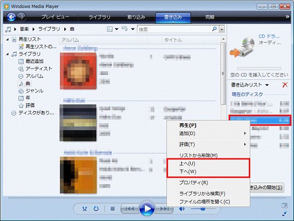Open the ライブラリ tab

pyautogui.click(x=99, y=17)
